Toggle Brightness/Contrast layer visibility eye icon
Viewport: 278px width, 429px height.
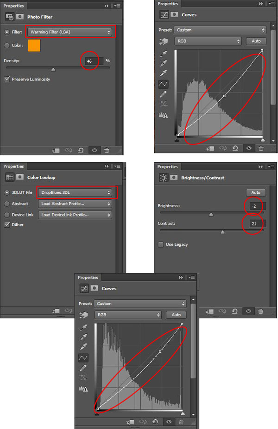(x=248, y=311)
